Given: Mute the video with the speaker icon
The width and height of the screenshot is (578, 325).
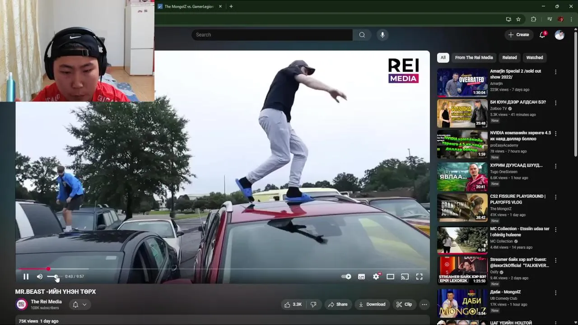Looking at the screenshot, I should (x=40, y=277).
